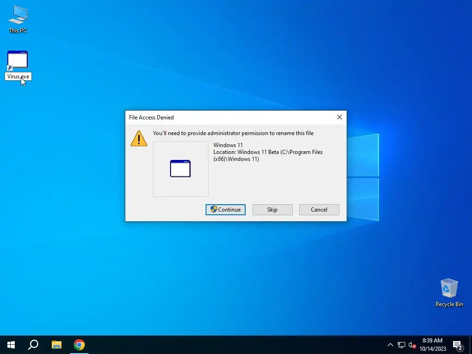Screen dimensions: 472x354
Task: Click Continue with administrator shield
Action: [225, 210]
